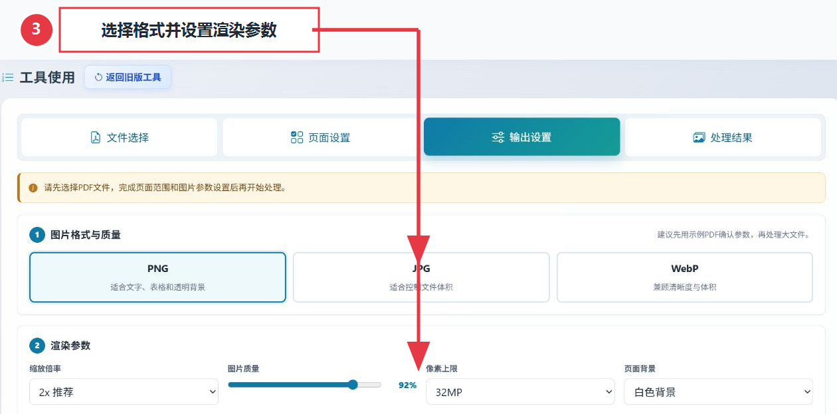Select the 输出设置 tab

click(x=521, y=137)
